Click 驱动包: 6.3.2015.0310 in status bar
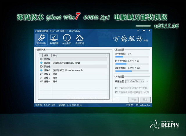Viewport: 186px width, 136px height. pyautogui.click(x=70, y=105)
